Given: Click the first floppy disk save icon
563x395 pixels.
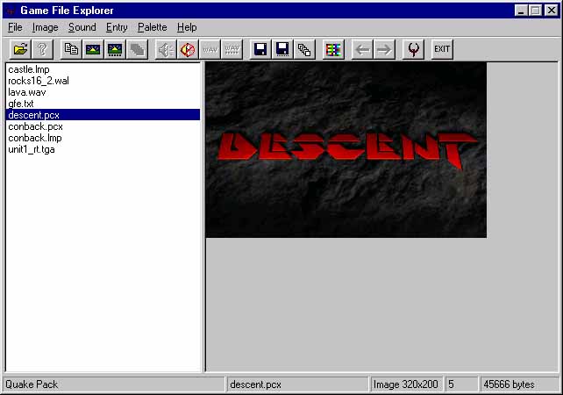Looking at the screenshot, I should [x=260, y=49].
